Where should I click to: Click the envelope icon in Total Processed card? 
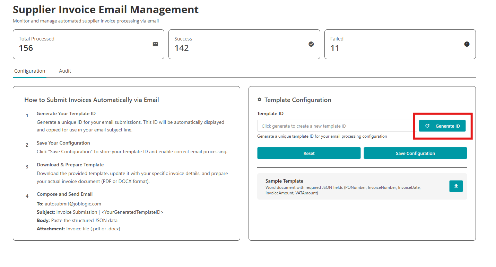pos(155,44)
